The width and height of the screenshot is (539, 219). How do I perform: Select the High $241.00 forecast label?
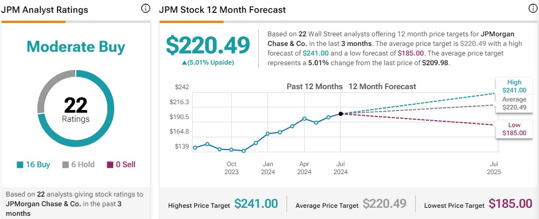[x=514, y=86]
